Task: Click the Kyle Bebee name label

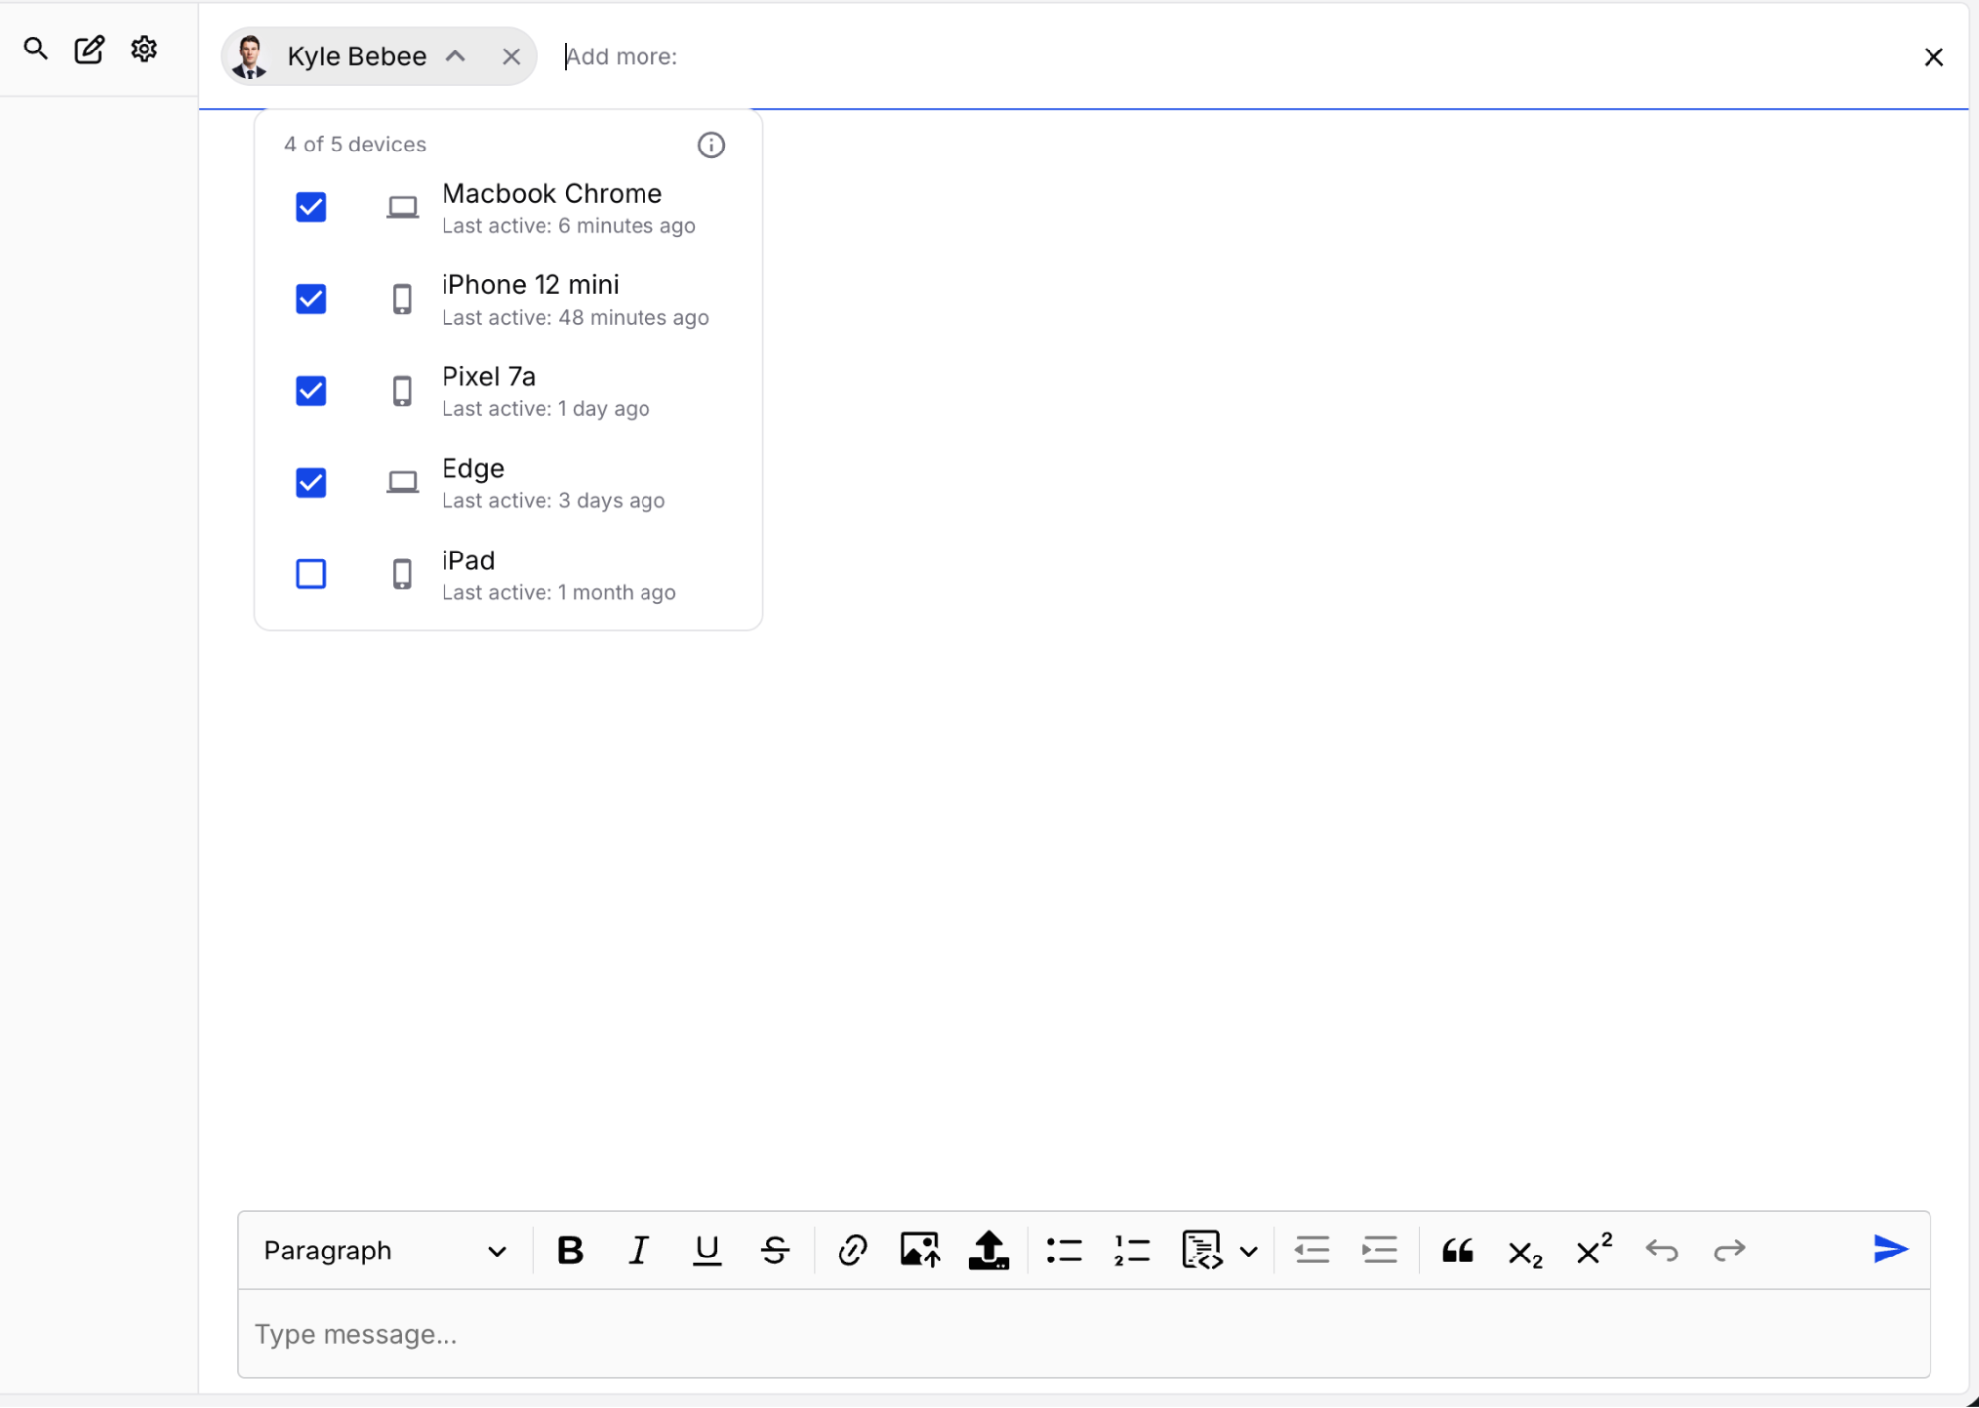Action: (356, 56)
